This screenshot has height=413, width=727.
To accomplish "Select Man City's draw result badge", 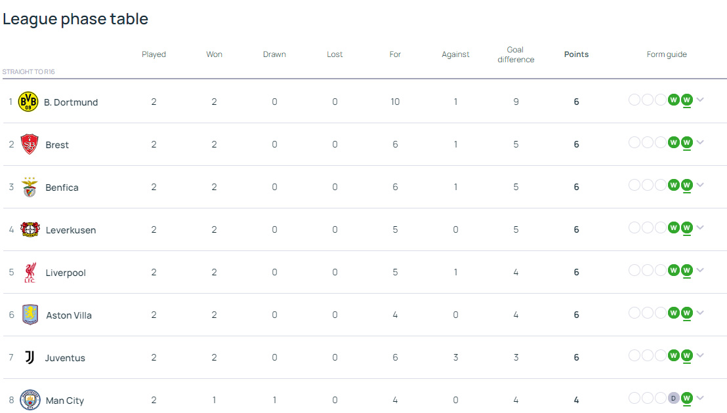I will point(673,398).
